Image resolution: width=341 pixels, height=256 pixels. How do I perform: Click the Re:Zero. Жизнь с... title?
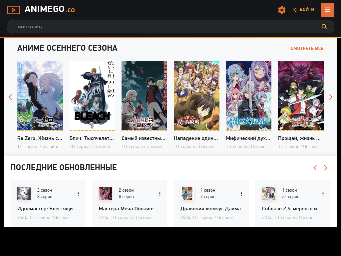(x=40, y=138)
